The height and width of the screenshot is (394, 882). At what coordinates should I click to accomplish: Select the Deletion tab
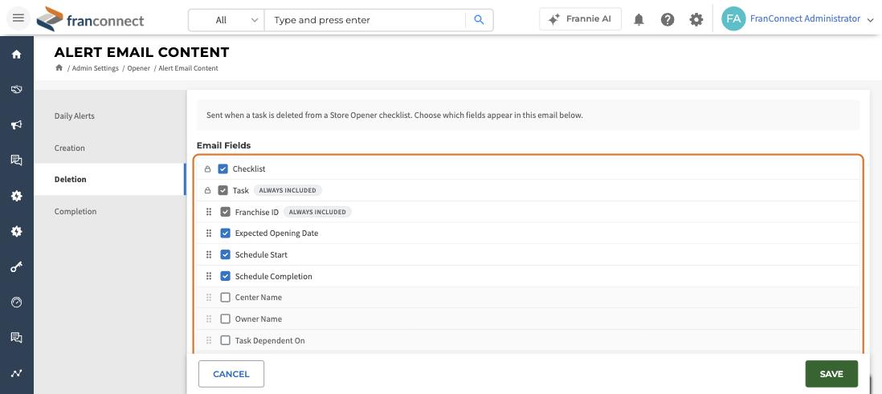pyautogui.click(x=110, y=179)
